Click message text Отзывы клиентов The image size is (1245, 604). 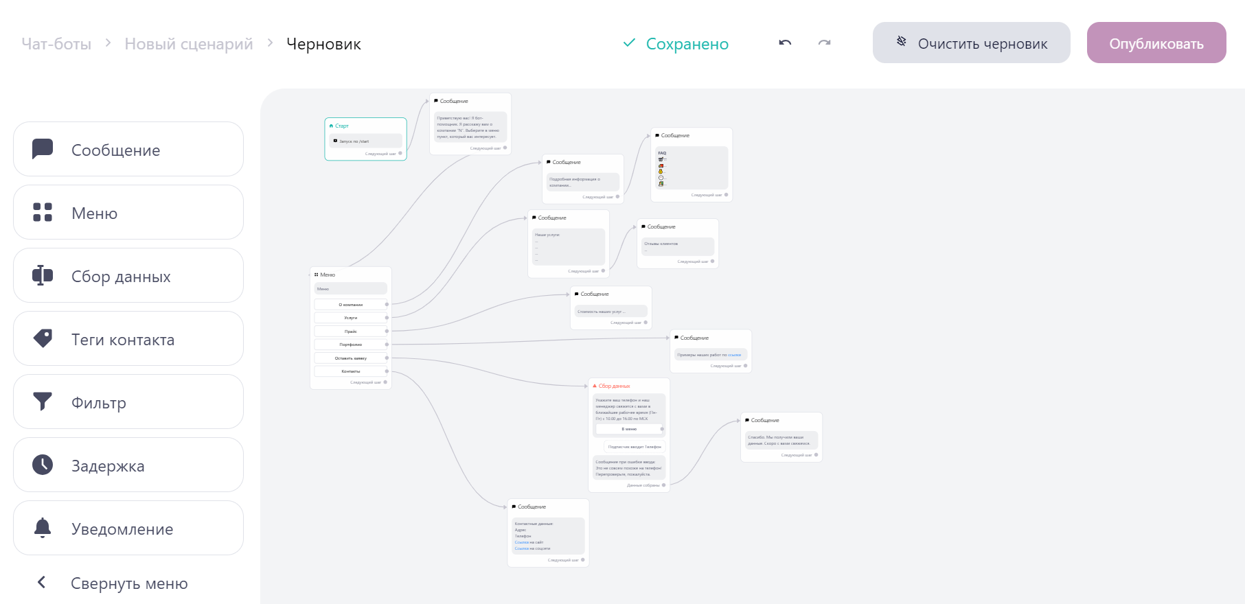[x=678, y=246]
